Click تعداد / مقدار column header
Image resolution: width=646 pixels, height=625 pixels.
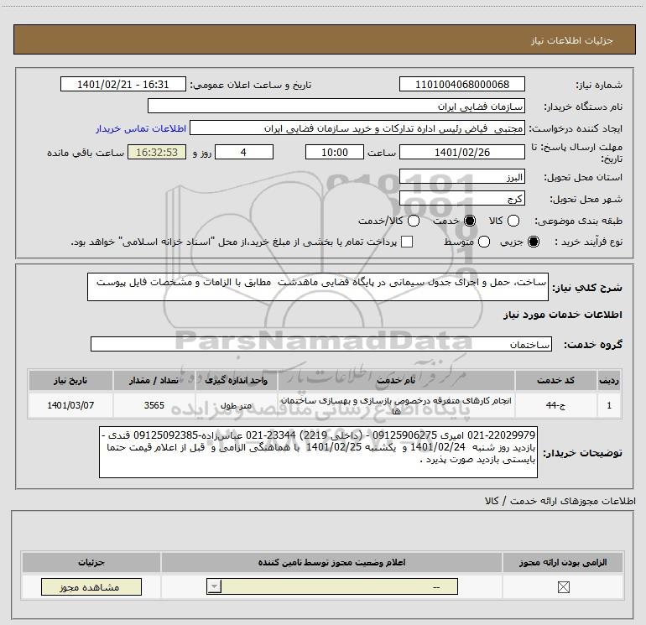[x=154, y=380]
